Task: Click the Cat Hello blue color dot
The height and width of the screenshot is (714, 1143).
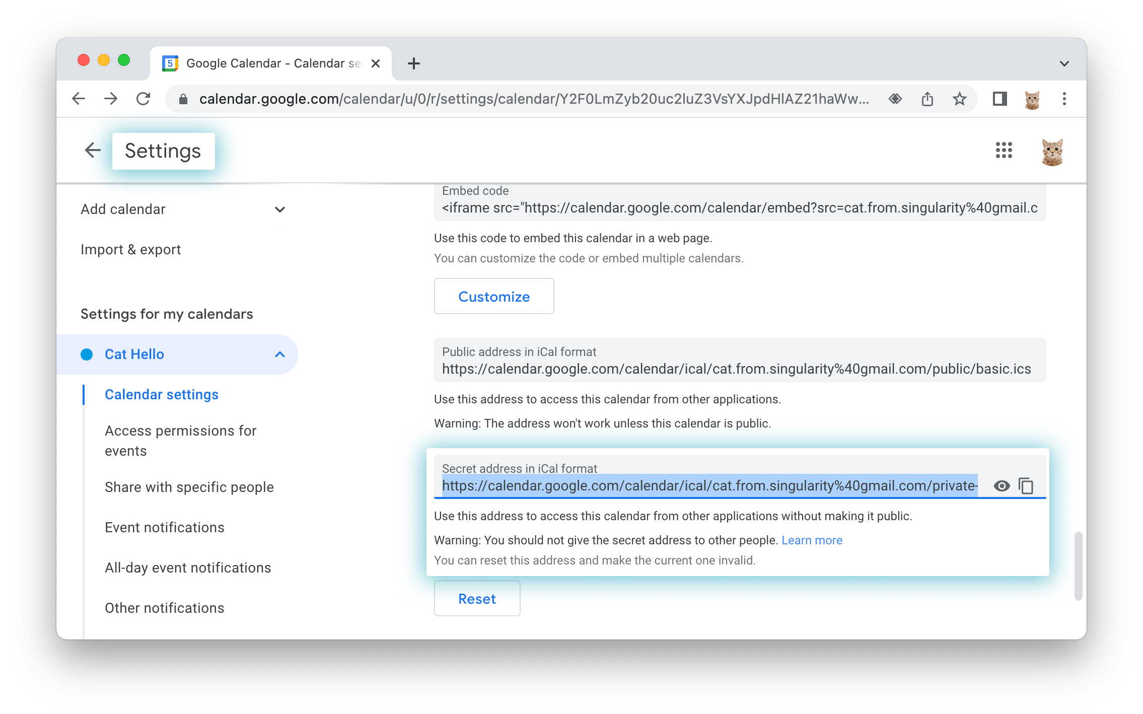Action: [87, 354]
